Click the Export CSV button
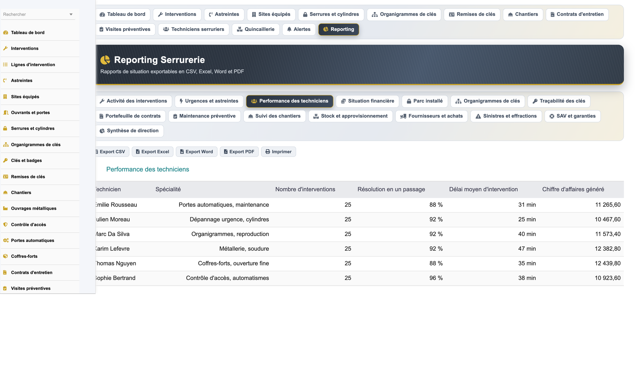The image size is (635, 392). pyautogui.click(x=112, y=152)
